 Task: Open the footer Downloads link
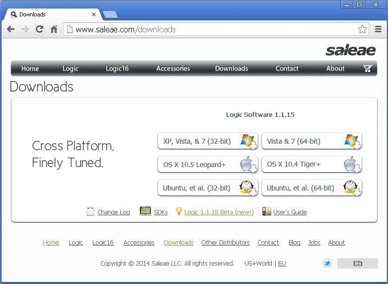tap(179, 242)
